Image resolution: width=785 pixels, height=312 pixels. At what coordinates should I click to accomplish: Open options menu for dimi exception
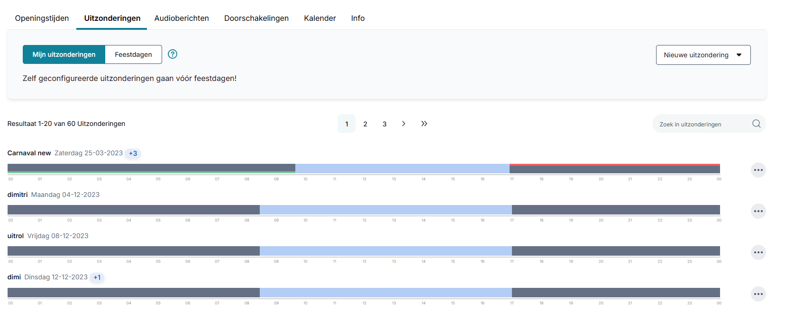point(758,294)
